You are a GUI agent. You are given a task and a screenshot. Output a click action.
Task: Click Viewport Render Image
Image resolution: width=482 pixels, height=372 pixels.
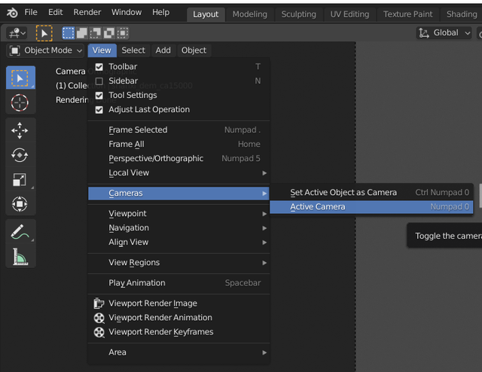(152, 303)
